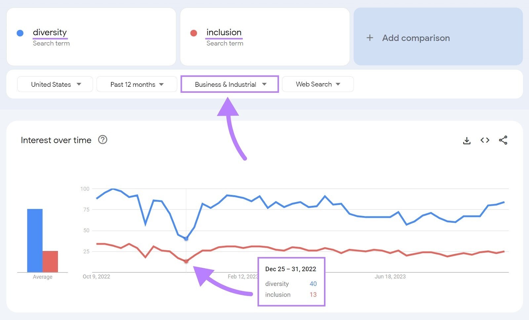The height and width of the screenshot is (320, 529).
Task: Click the blue dot beside diversity
Action: (20, 33)
